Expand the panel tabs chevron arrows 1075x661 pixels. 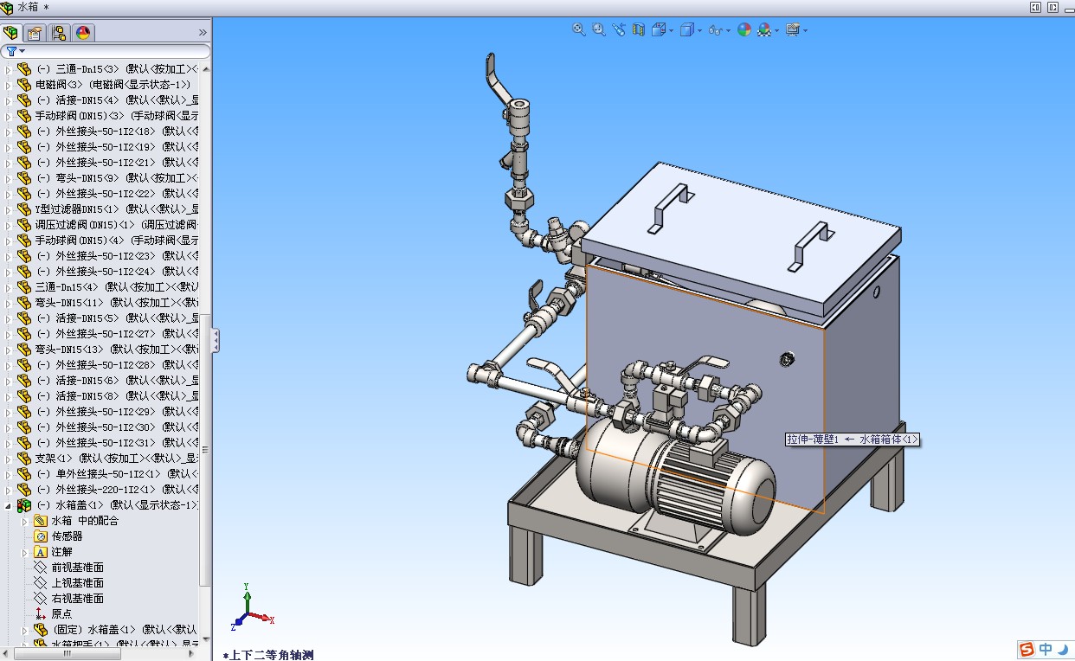tap(203, 33)
